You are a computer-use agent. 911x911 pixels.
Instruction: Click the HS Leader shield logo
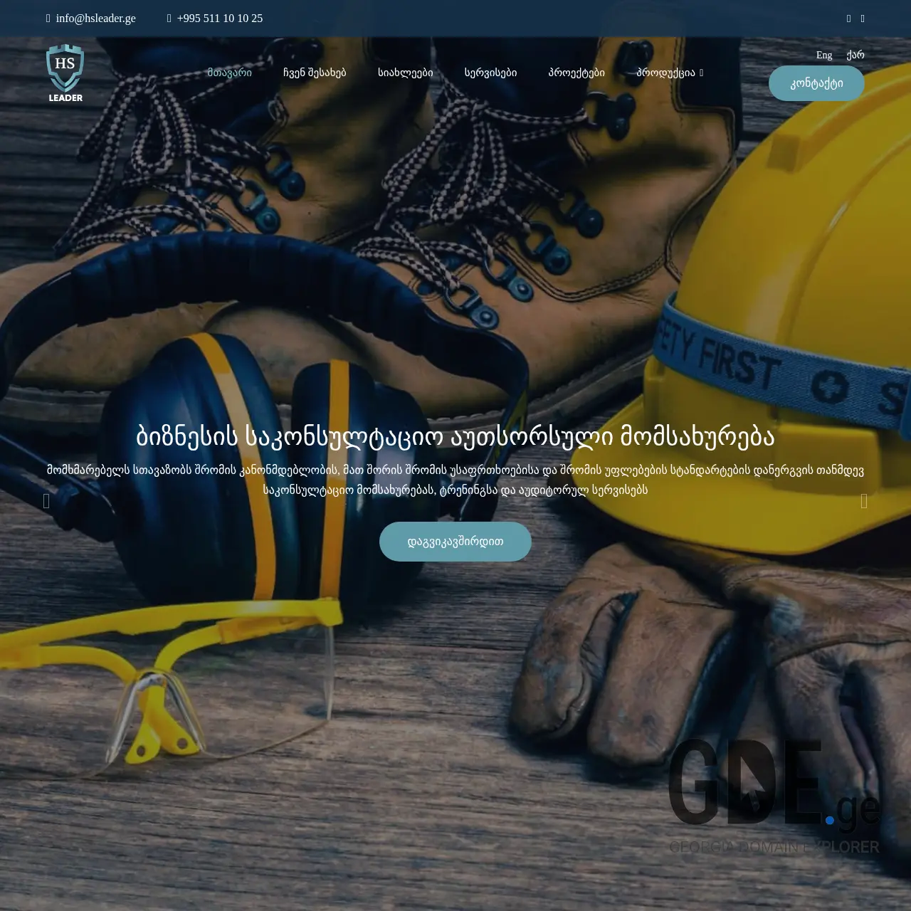click(65, 71)
